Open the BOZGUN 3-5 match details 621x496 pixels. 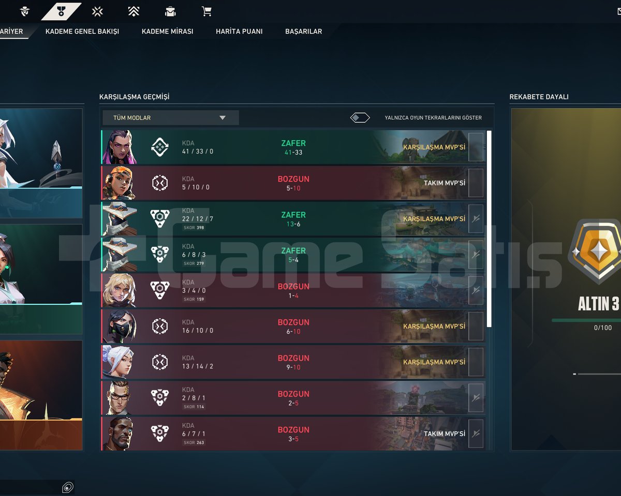(x=293, y=433)
